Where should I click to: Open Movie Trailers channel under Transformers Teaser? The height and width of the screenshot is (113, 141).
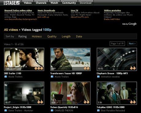tap(62, 77)
